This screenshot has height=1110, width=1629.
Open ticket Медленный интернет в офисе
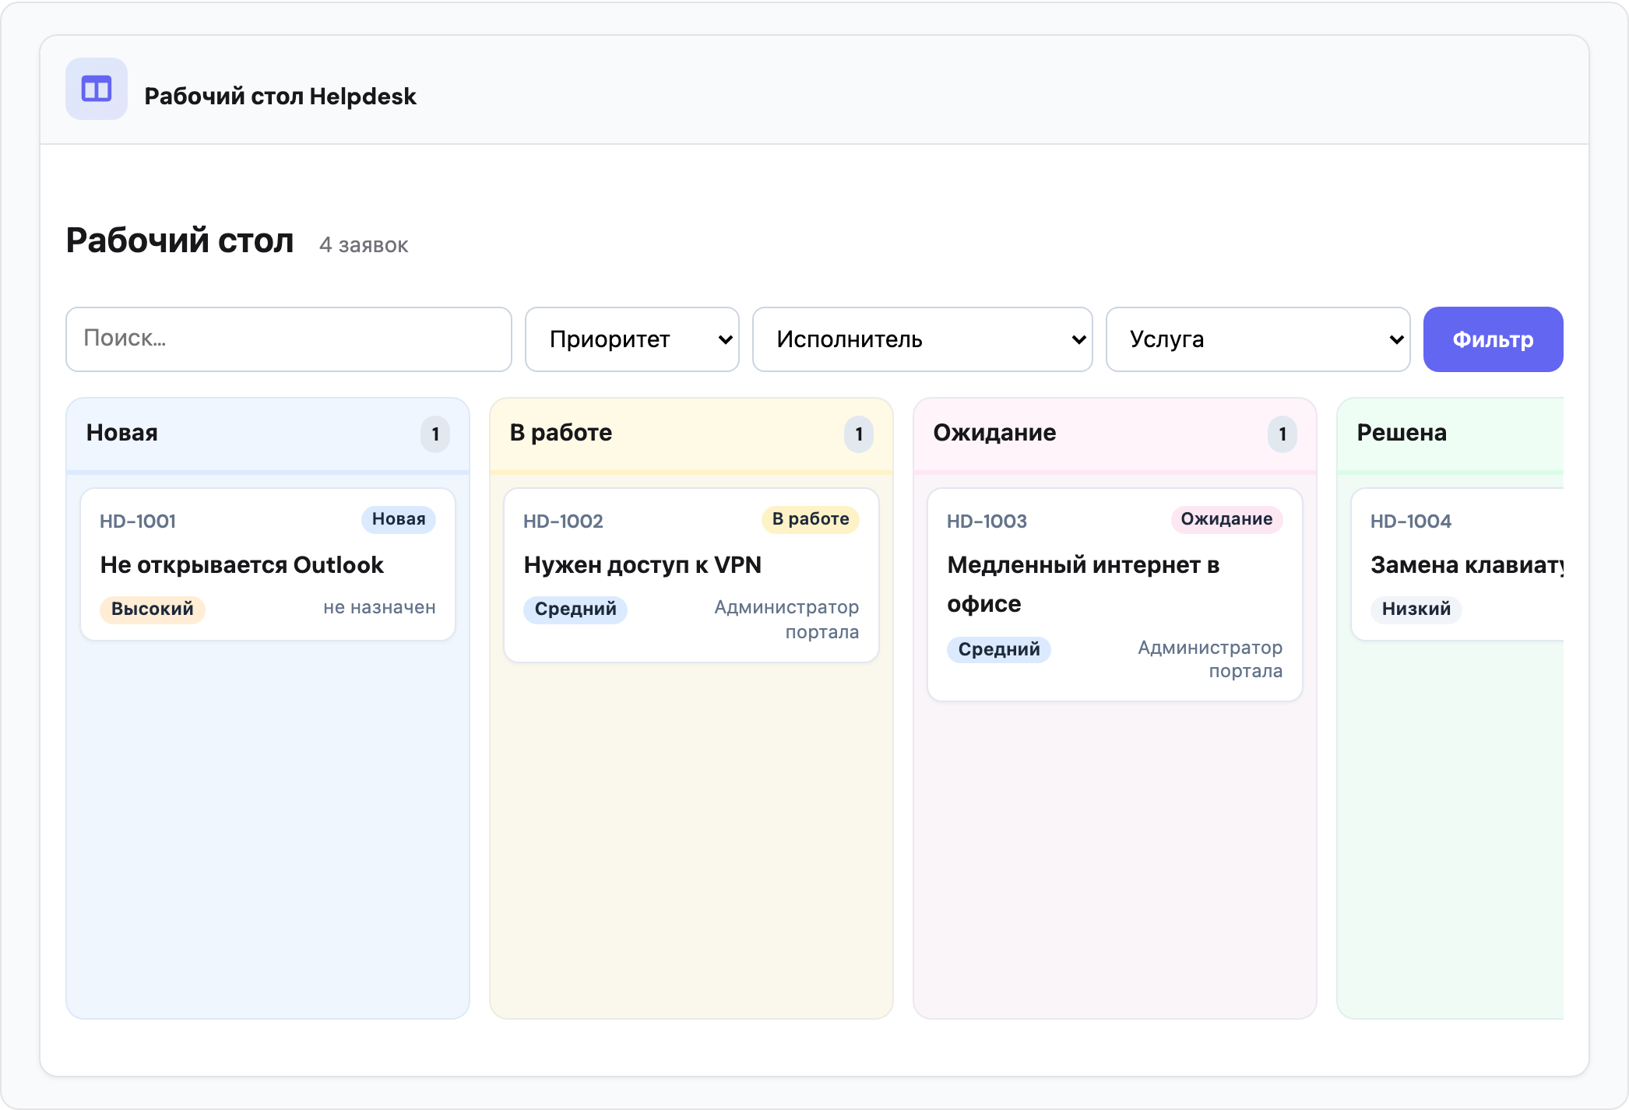point(1083,584)
